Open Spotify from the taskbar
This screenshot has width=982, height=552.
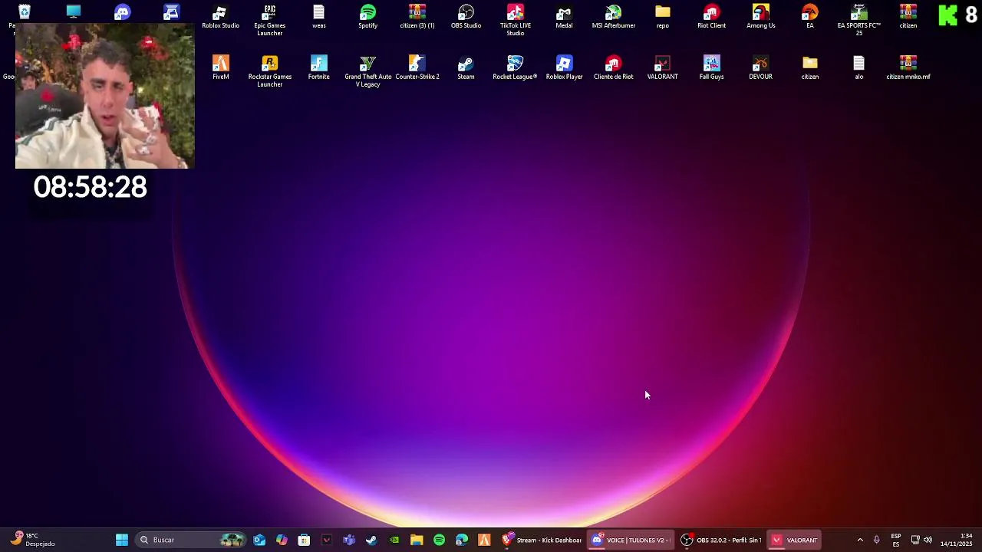[439, 540]
